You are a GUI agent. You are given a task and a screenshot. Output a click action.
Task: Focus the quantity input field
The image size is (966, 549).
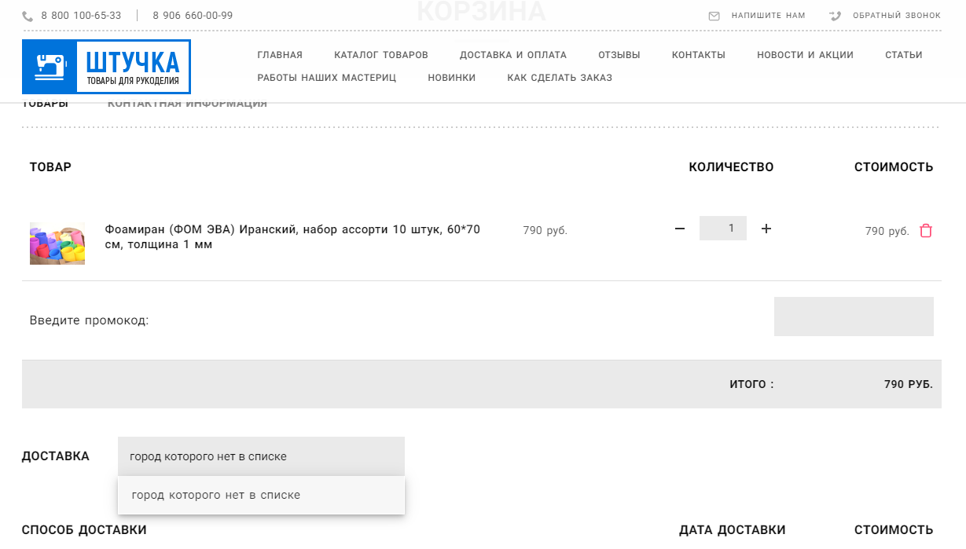pyautogui.click(x=723, y=229)
